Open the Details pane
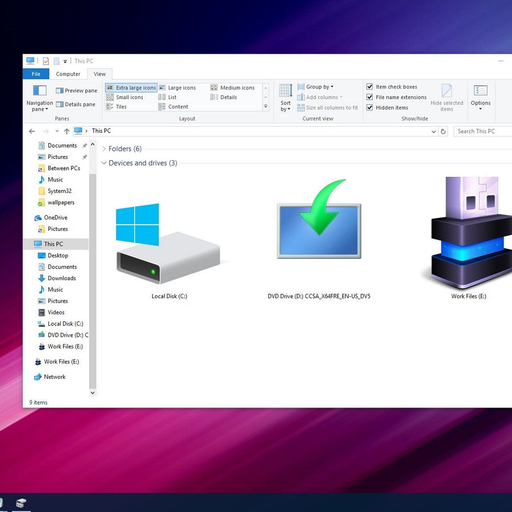Viewport: 512px width, 512px height. pyautogui.click(x=76, y=104)
